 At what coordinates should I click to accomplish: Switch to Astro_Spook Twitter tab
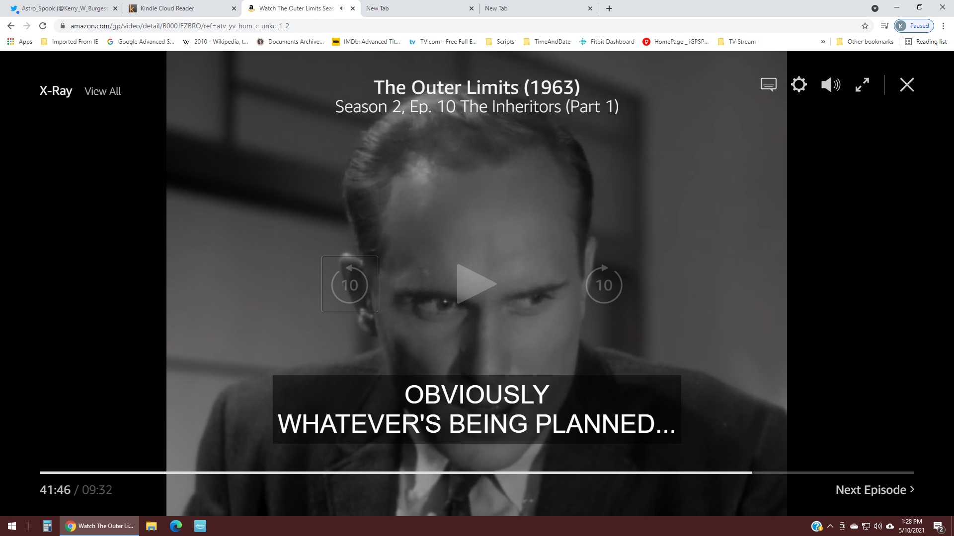point(63,8)
